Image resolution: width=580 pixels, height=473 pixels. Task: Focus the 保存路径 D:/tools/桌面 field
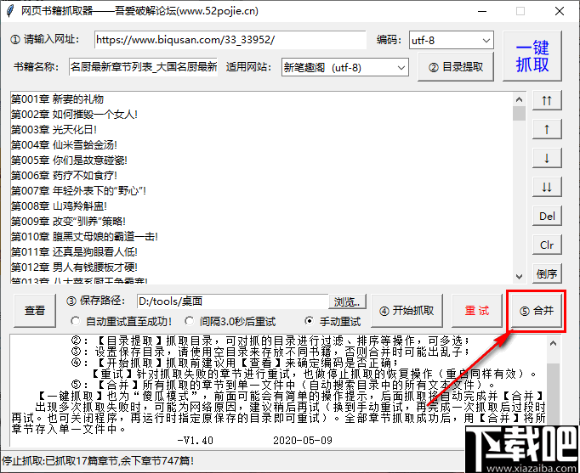[x=233, y=301]
